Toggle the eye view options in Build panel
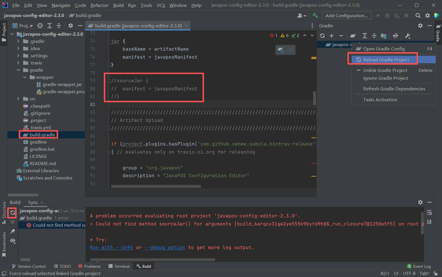 click(12, 241)
